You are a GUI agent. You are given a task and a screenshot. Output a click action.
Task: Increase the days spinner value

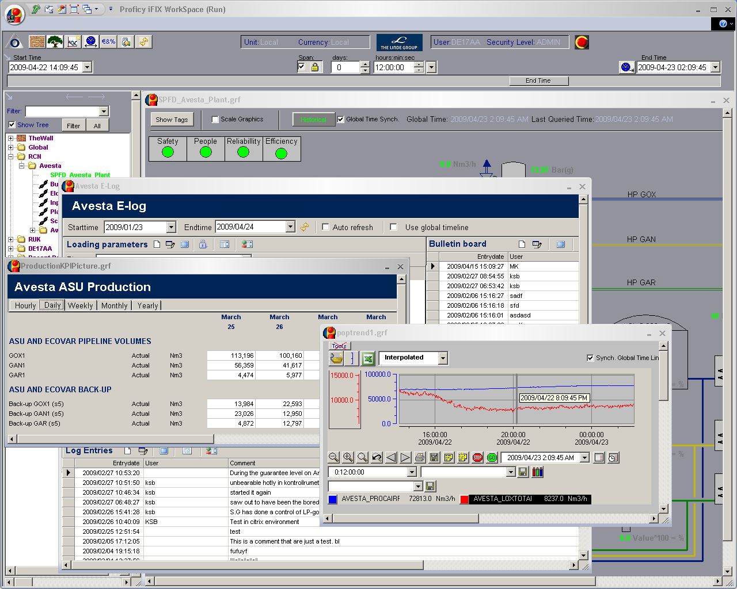point(365,64)
